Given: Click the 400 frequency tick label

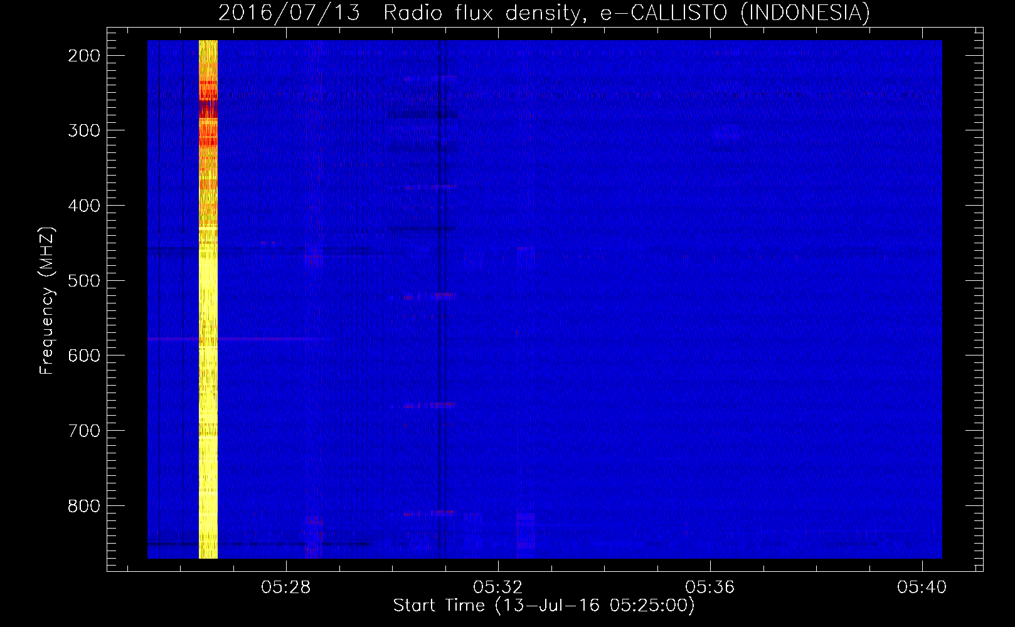Looking at the screenshot, I should [x=84, y=206].
